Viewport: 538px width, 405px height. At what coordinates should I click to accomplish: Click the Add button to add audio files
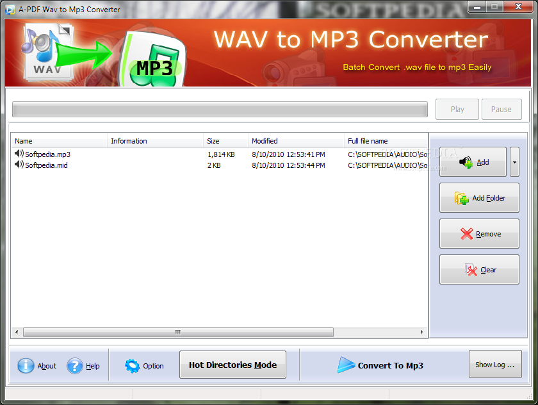click(x=473, y=162)
